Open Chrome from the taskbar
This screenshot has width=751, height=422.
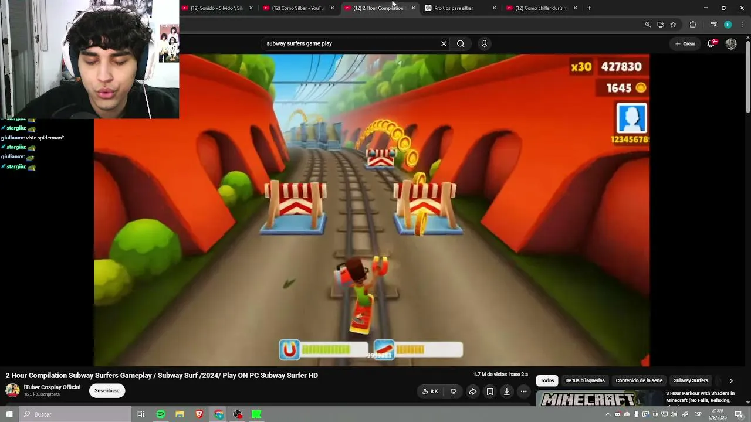tap(218, 414)
